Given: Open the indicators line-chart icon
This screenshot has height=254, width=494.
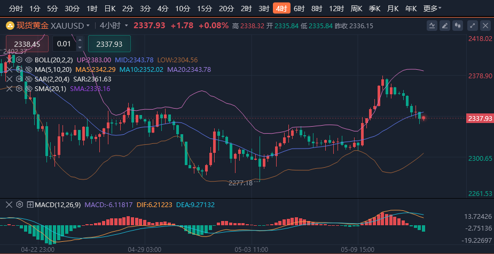Looking at the screenshot, I should (433, 26).
